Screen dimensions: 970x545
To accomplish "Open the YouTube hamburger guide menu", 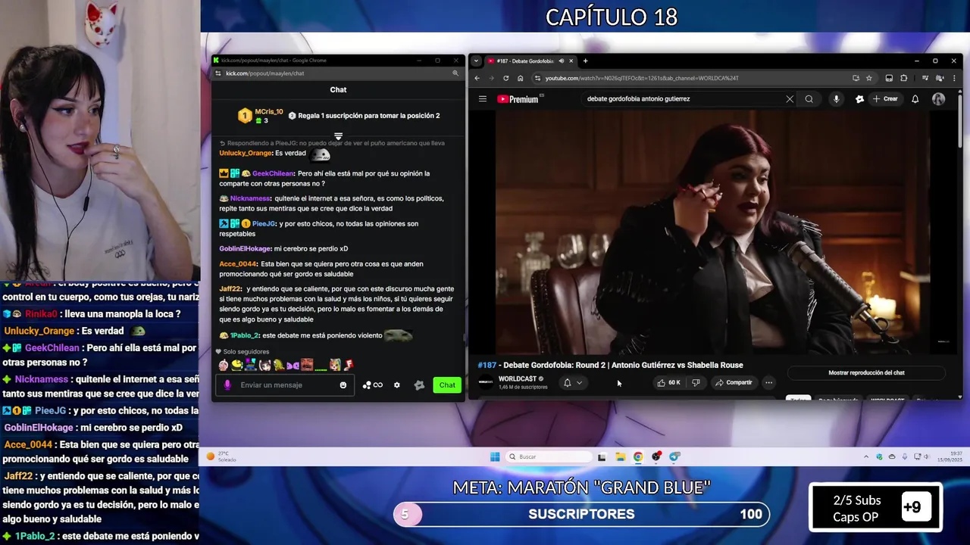I will [482, 99].
